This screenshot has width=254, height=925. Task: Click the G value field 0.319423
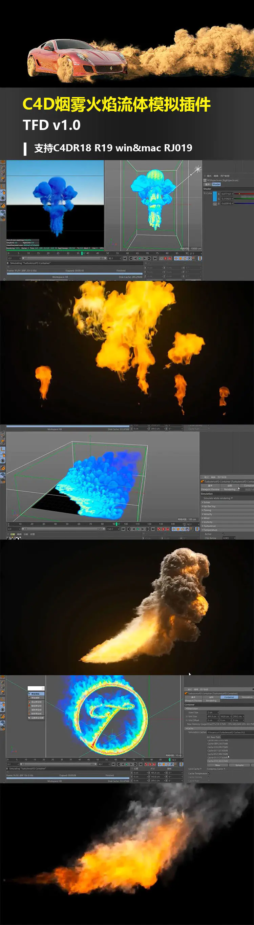coord(227,199)
